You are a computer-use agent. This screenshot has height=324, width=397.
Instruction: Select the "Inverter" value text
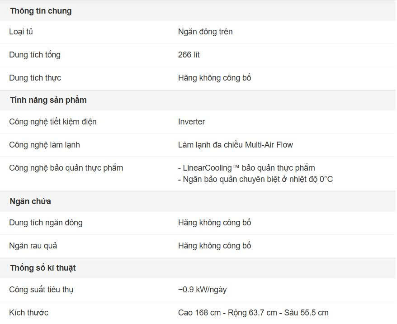tap(191, 122)
